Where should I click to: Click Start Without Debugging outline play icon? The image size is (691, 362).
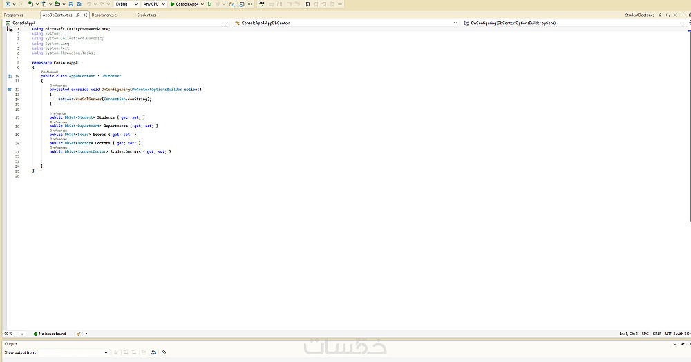(x=210, y=4)
